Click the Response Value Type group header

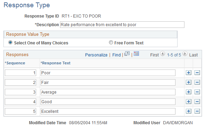click(x=28, y=34)
